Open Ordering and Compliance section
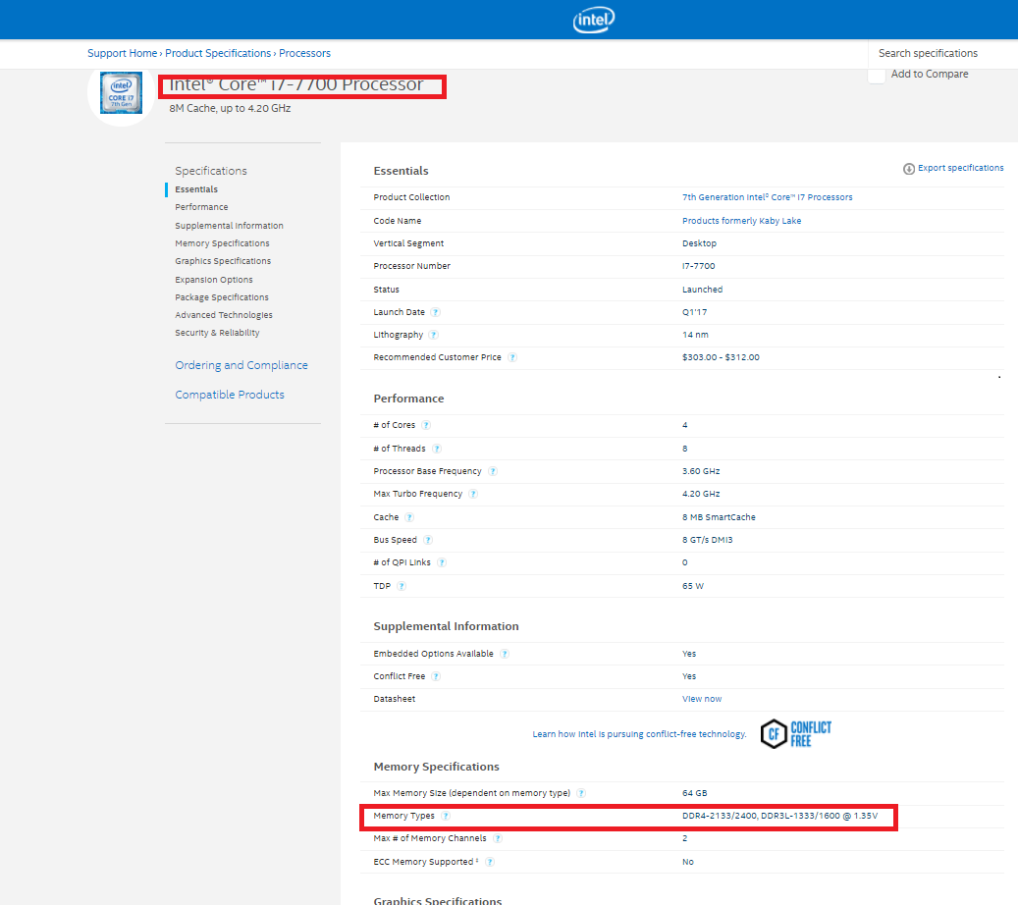 [x=241, y=365]
